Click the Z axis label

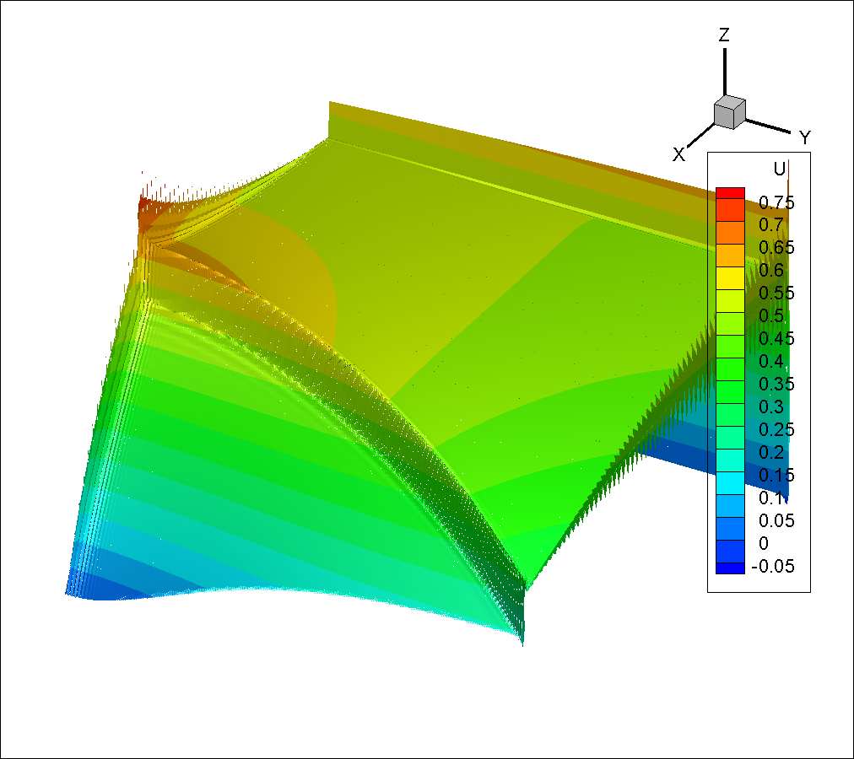724,35
